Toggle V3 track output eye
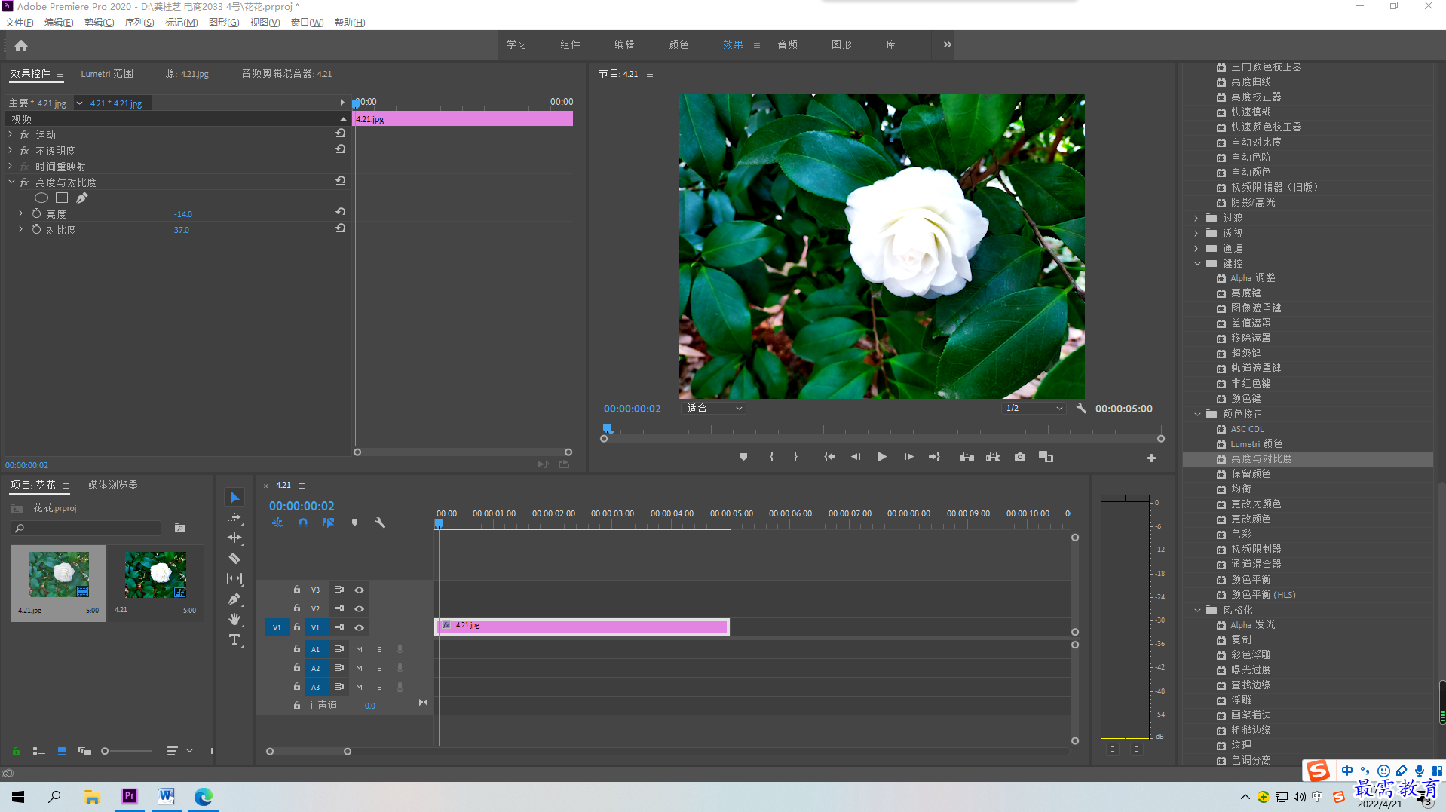 360,590
